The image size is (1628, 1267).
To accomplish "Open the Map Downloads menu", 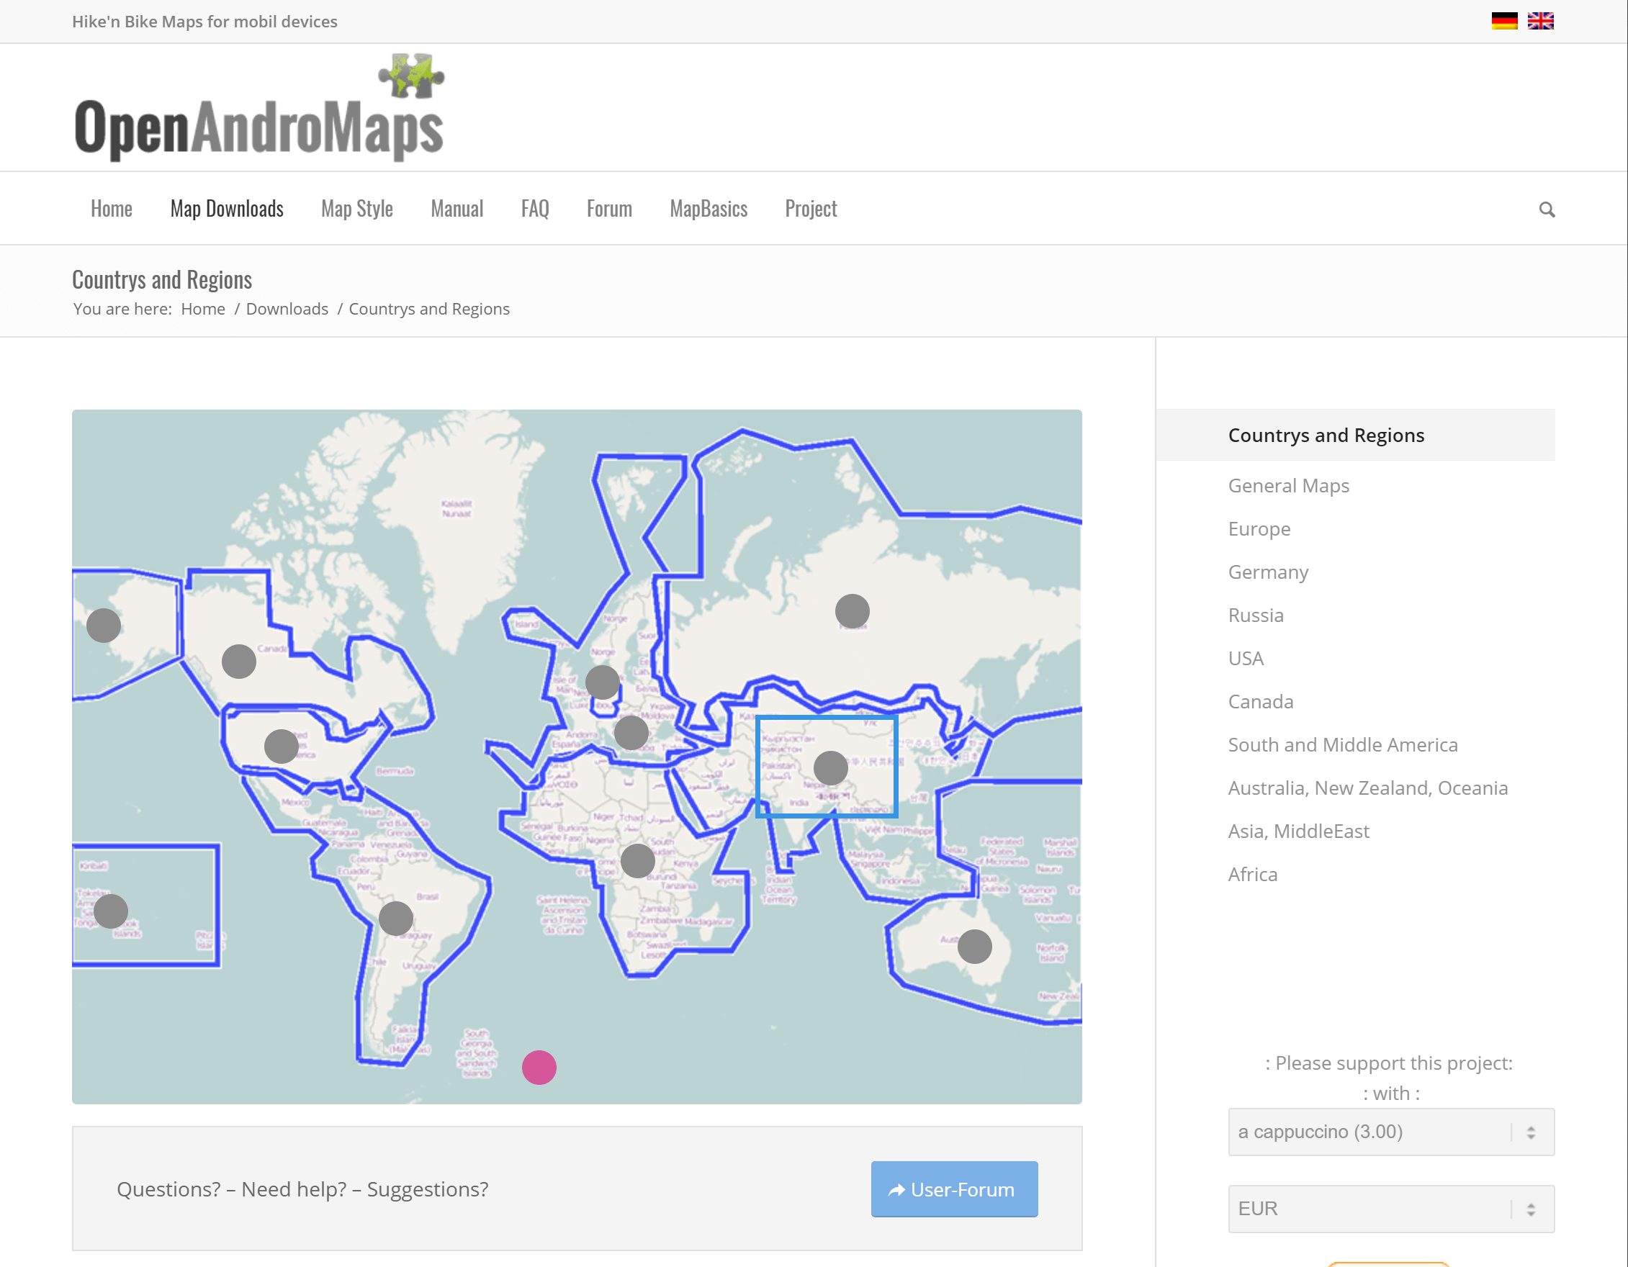I will click(x=227, y=209).
